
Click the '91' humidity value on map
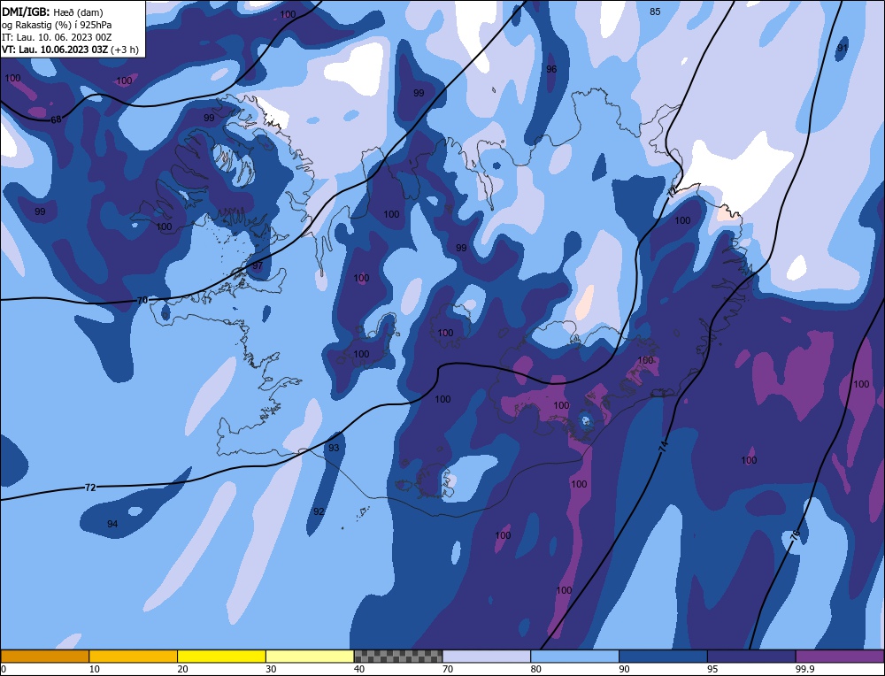(x=843, y=48)
